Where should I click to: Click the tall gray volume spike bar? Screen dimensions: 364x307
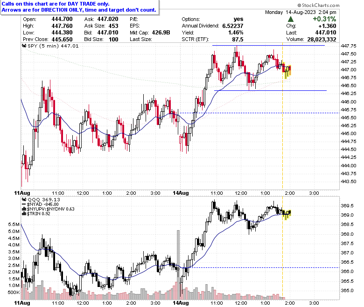178,265
